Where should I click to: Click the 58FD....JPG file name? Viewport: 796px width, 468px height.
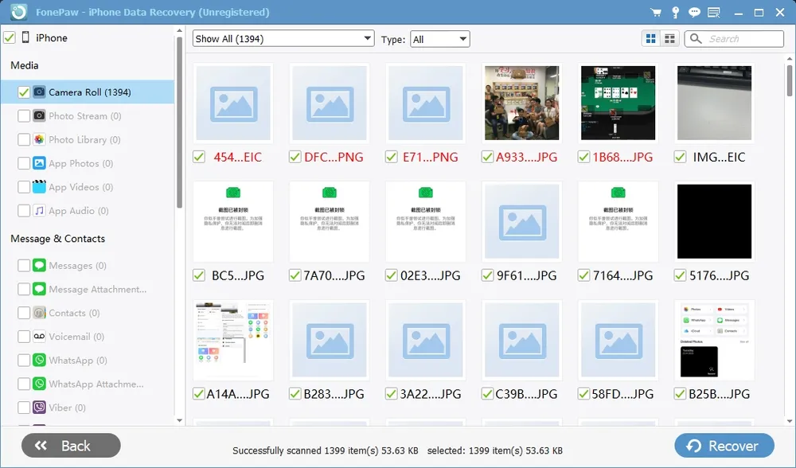click(622, 393)
